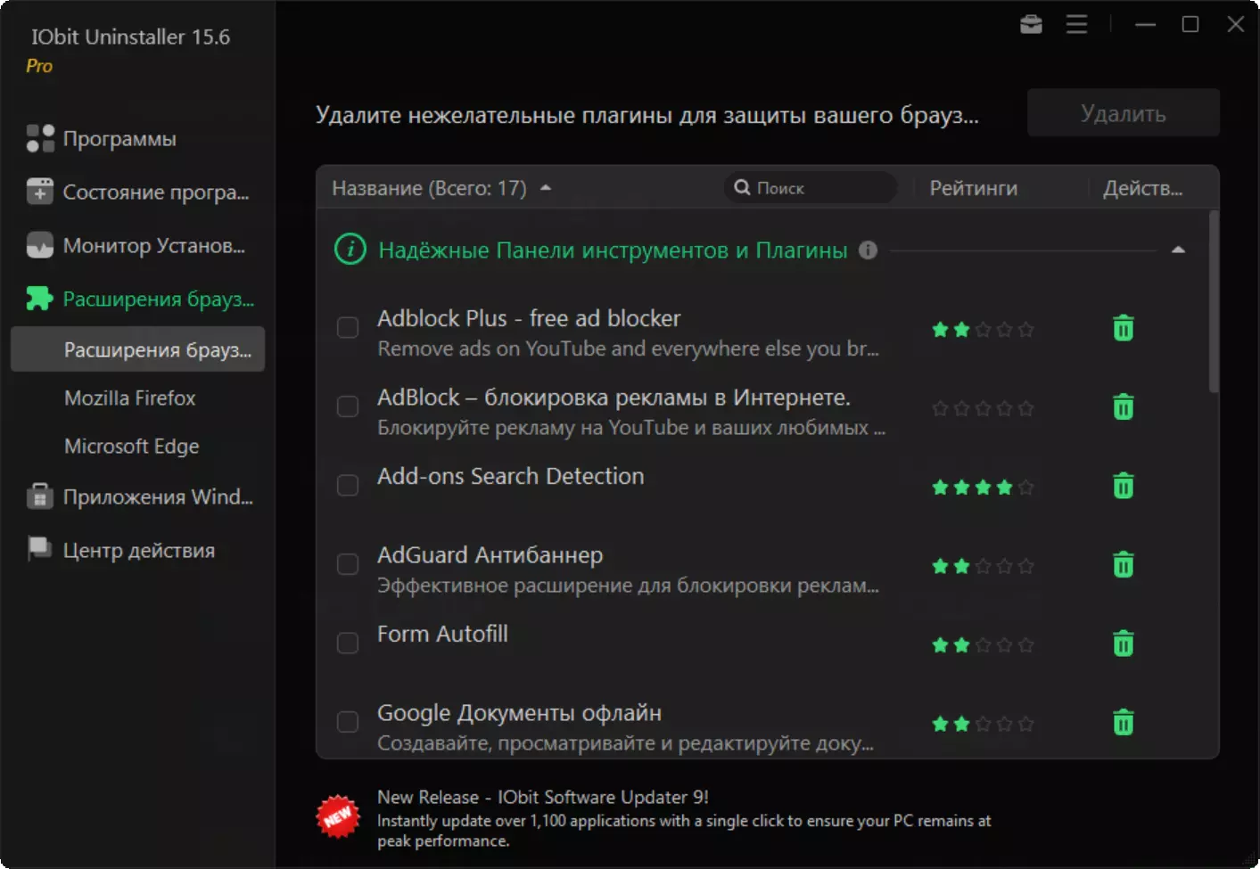Click the empty star rating of AdBlock – блокировка

983,408
